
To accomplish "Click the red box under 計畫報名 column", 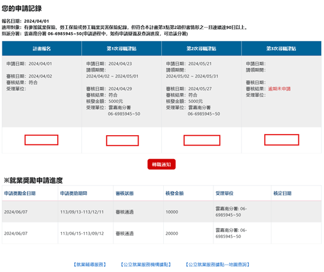I will tap(42, 140).
